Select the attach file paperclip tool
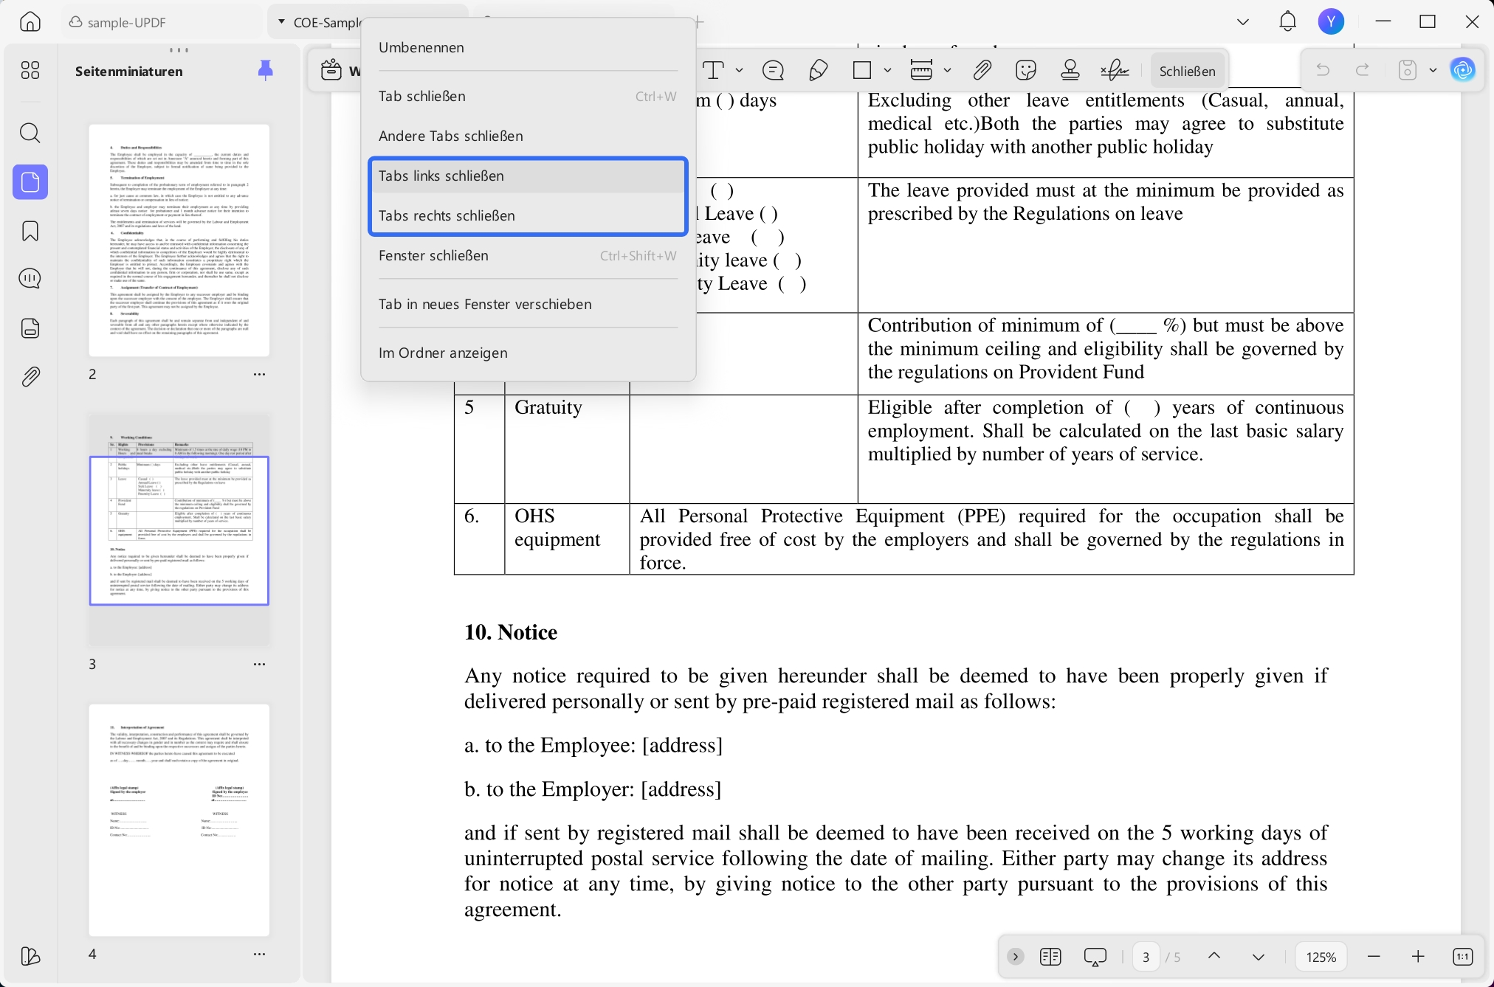 pos(982,71)
